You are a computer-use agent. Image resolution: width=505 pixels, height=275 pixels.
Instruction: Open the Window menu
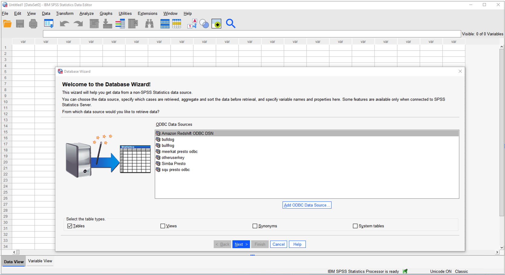pos(170,14)
